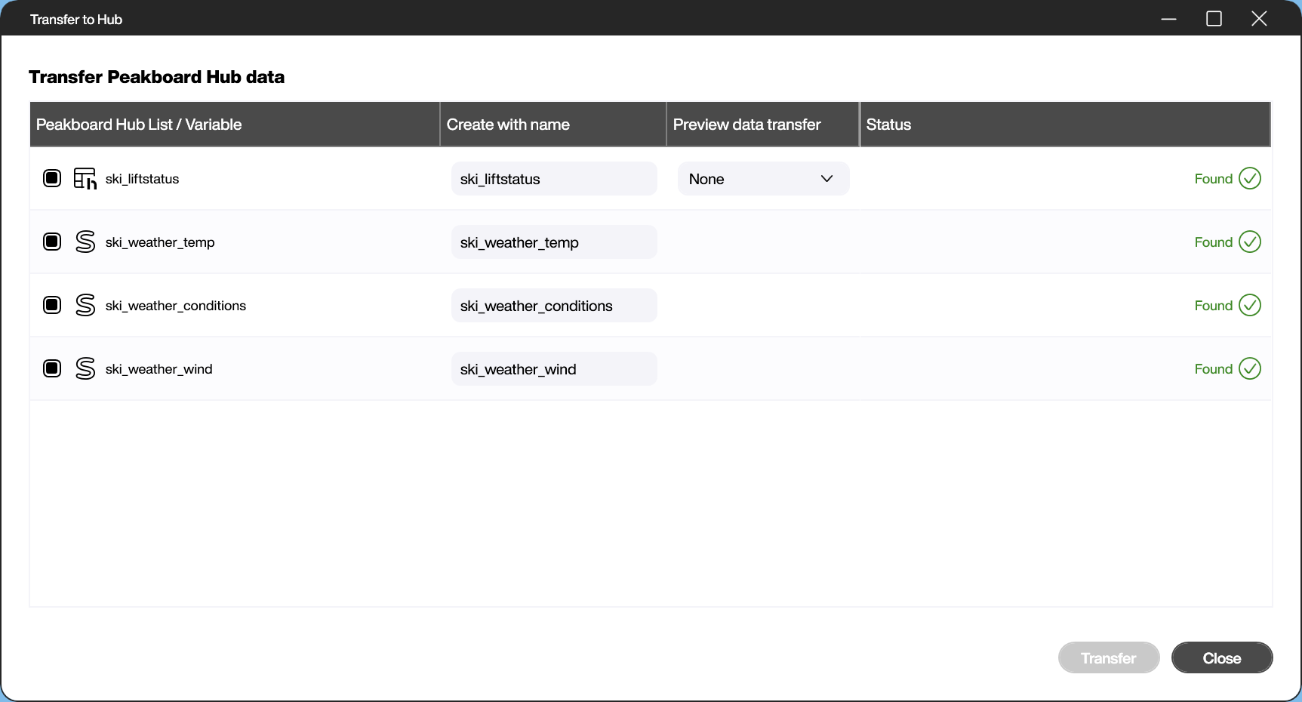Click the Transfer button
The width and height of the screenshot is (1302, 702).
(x=1109, y=658)
